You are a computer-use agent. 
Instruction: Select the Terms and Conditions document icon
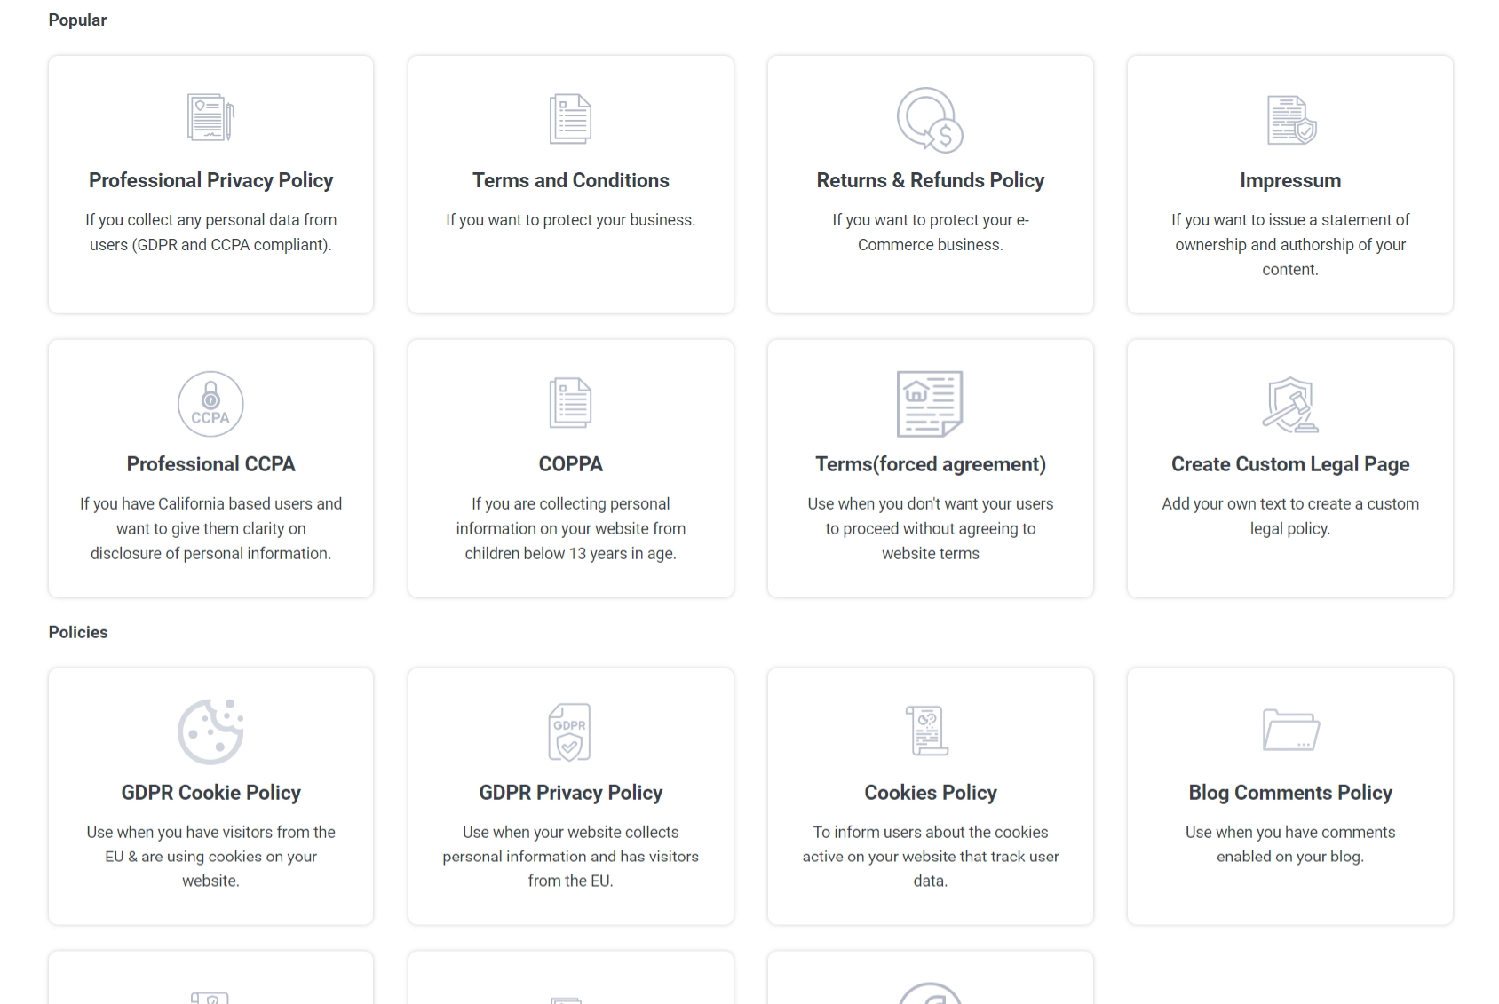pos(570,117)
